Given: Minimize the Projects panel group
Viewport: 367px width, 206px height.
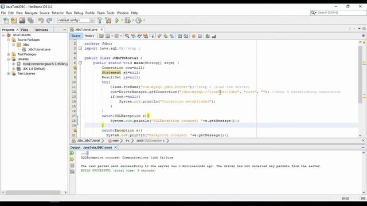Looking at the screenshot, I should pyautogui.click(x=65, y=30).
